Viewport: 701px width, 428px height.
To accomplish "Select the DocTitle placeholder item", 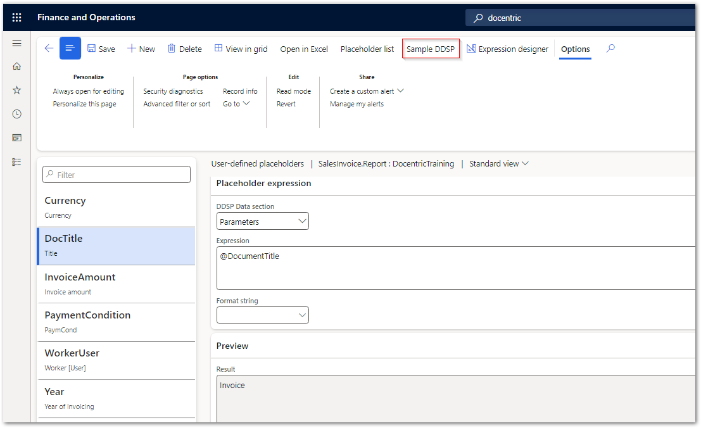I will [117, 246].
